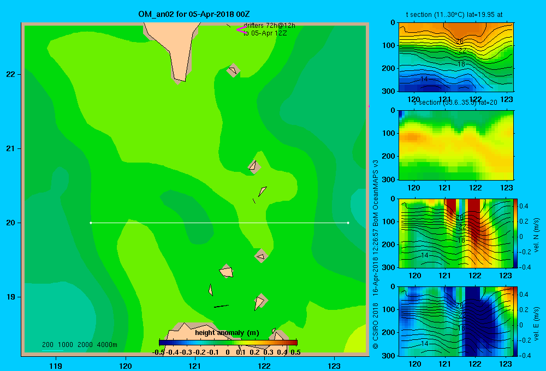Screen dimensions: 546x371
Task: Click the vel. N color scale bar
Action: pos(515,233)
